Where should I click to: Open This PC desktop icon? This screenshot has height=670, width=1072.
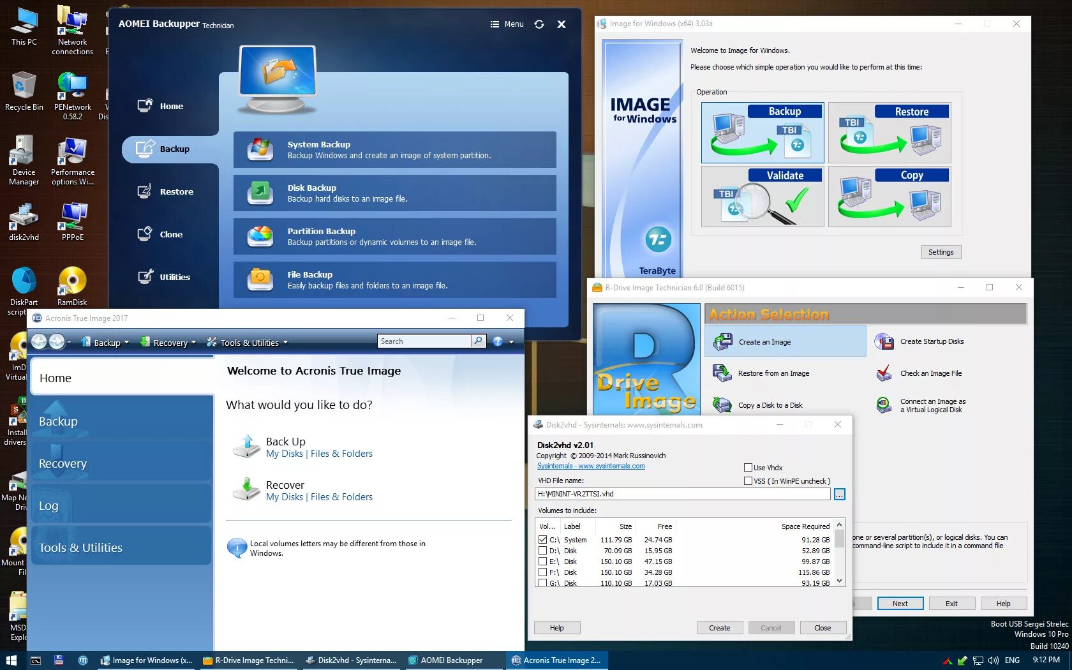tap(24, 26)
